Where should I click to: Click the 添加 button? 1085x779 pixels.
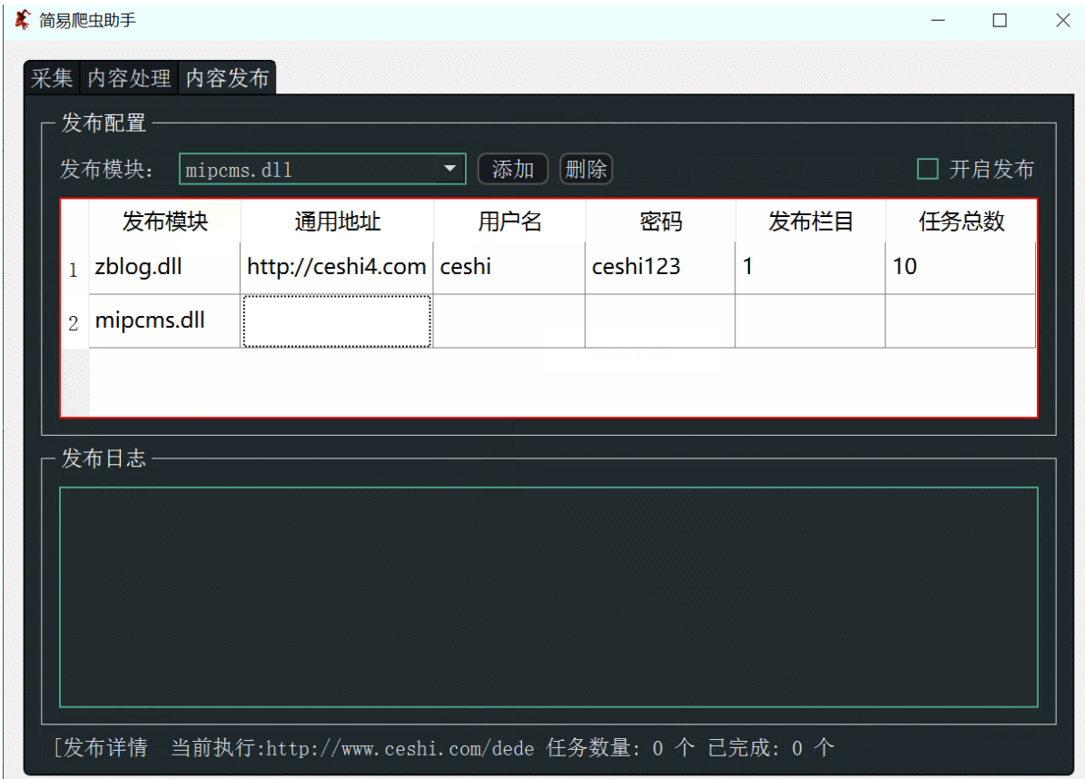[513, 169]
